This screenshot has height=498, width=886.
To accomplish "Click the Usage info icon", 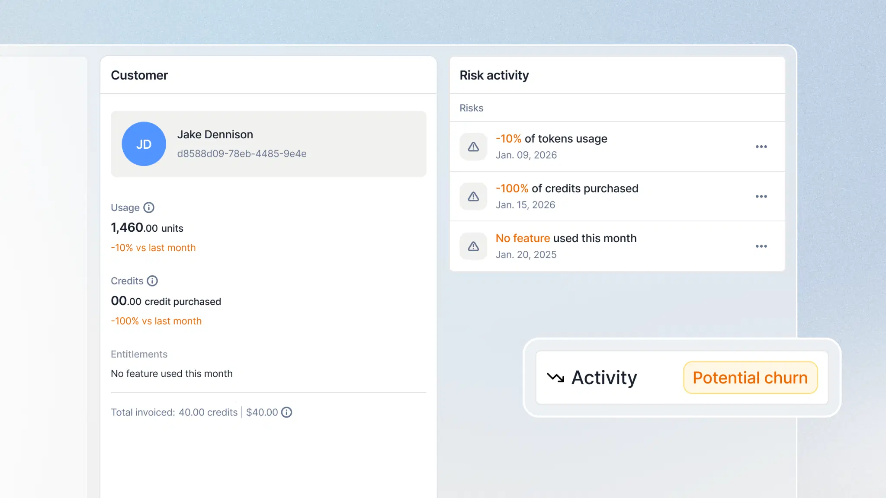I will [x=149, y=207].
